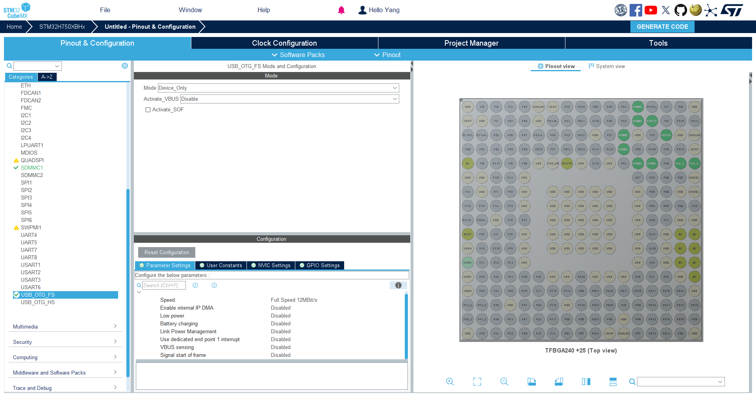Viewport: 756px width, 397px height.
Task: Expand the Security category
Action: (x=65, y=342)
